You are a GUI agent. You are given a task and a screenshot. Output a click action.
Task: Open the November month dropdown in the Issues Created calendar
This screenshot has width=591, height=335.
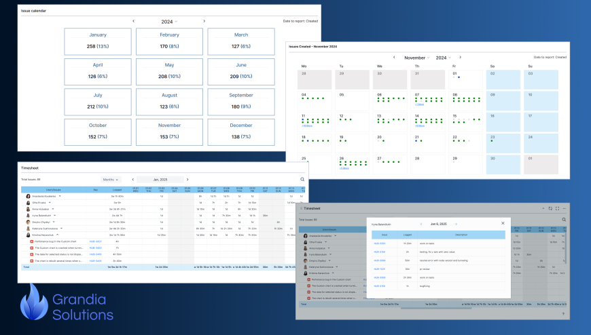coord(417,58)
